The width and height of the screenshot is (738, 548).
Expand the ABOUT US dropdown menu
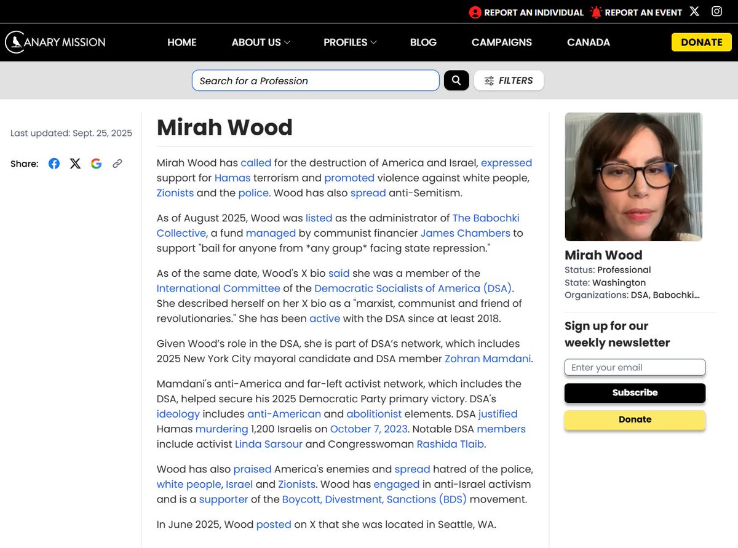(x=261, y=42)
